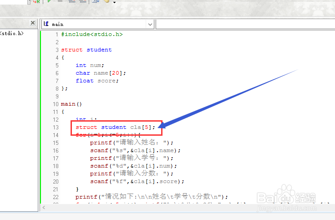The image size is (335, 220).
Task: Click the scanf "%s" cla[i].name line
Action: [x=135, y=150]
